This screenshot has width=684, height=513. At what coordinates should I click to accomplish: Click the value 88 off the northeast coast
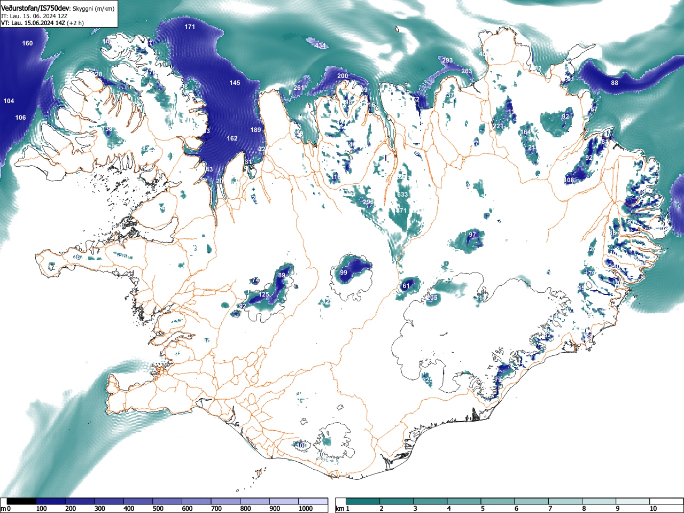point(615,83)
